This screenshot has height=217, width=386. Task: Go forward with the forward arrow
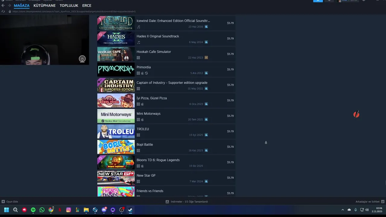tap(9, 5)
